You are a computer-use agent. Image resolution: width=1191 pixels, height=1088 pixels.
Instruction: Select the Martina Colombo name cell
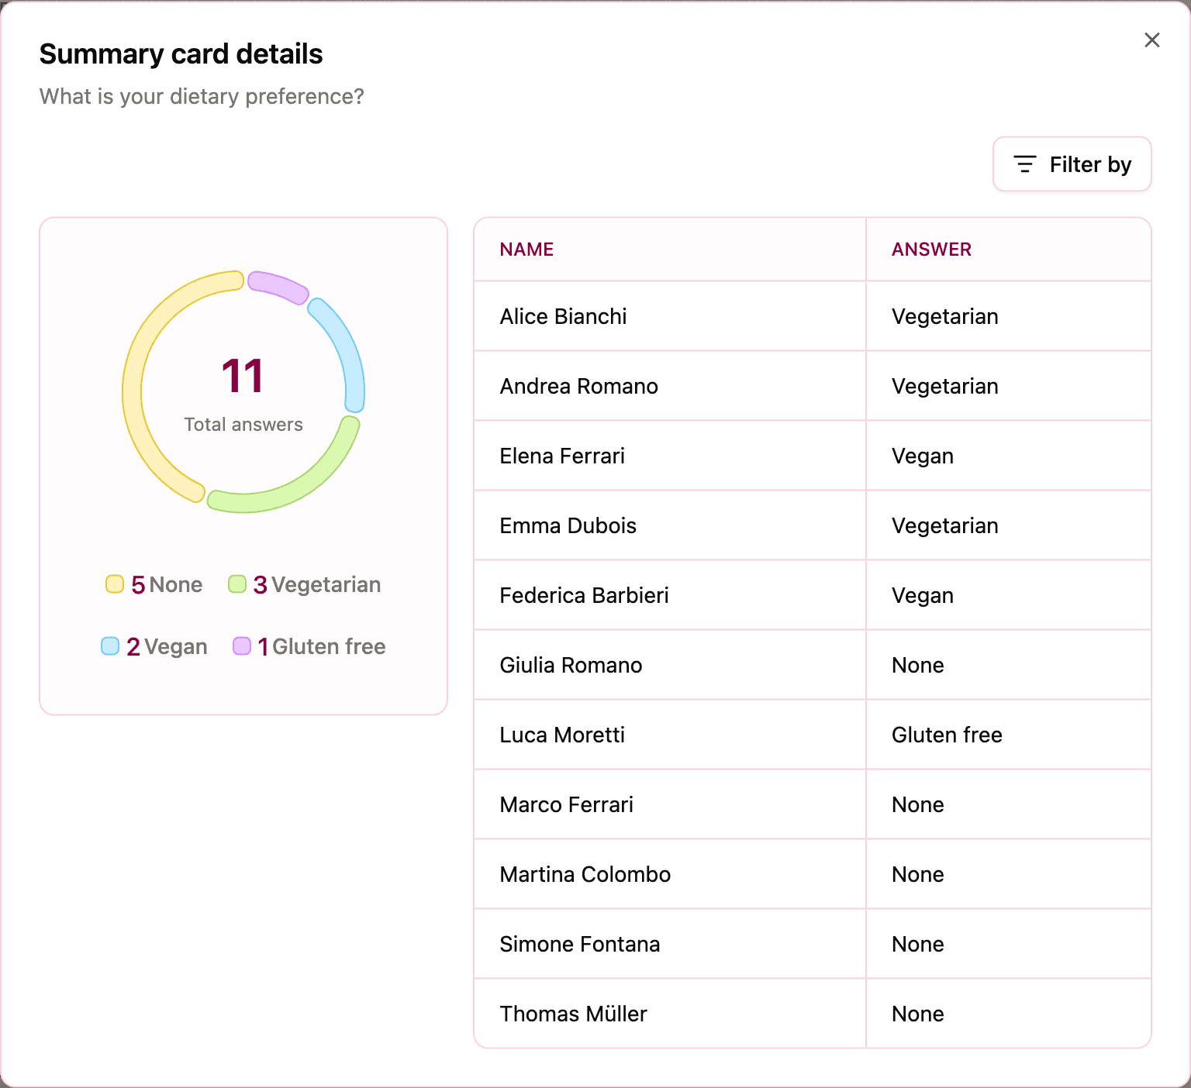(x=670, y=874)
